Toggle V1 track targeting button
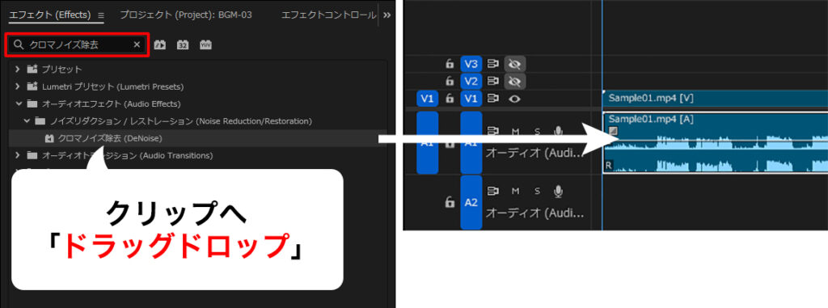 [471, 99]
